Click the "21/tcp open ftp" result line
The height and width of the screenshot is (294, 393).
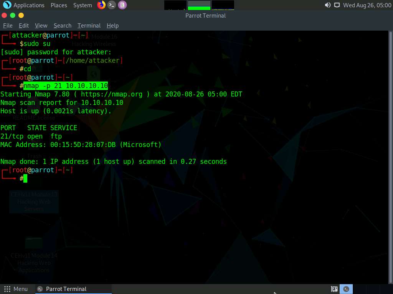pyautogui.click(x=31, y=136)
